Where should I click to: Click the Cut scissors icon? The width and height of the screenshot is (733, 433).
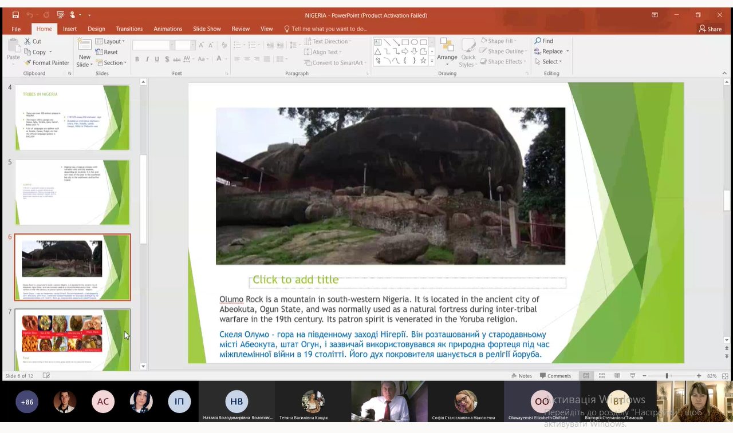[x=27, y=41]
